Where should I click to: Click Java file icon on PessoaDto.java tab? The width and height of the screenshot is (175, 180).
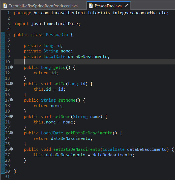pyautogui.click(x=91, y=6)
